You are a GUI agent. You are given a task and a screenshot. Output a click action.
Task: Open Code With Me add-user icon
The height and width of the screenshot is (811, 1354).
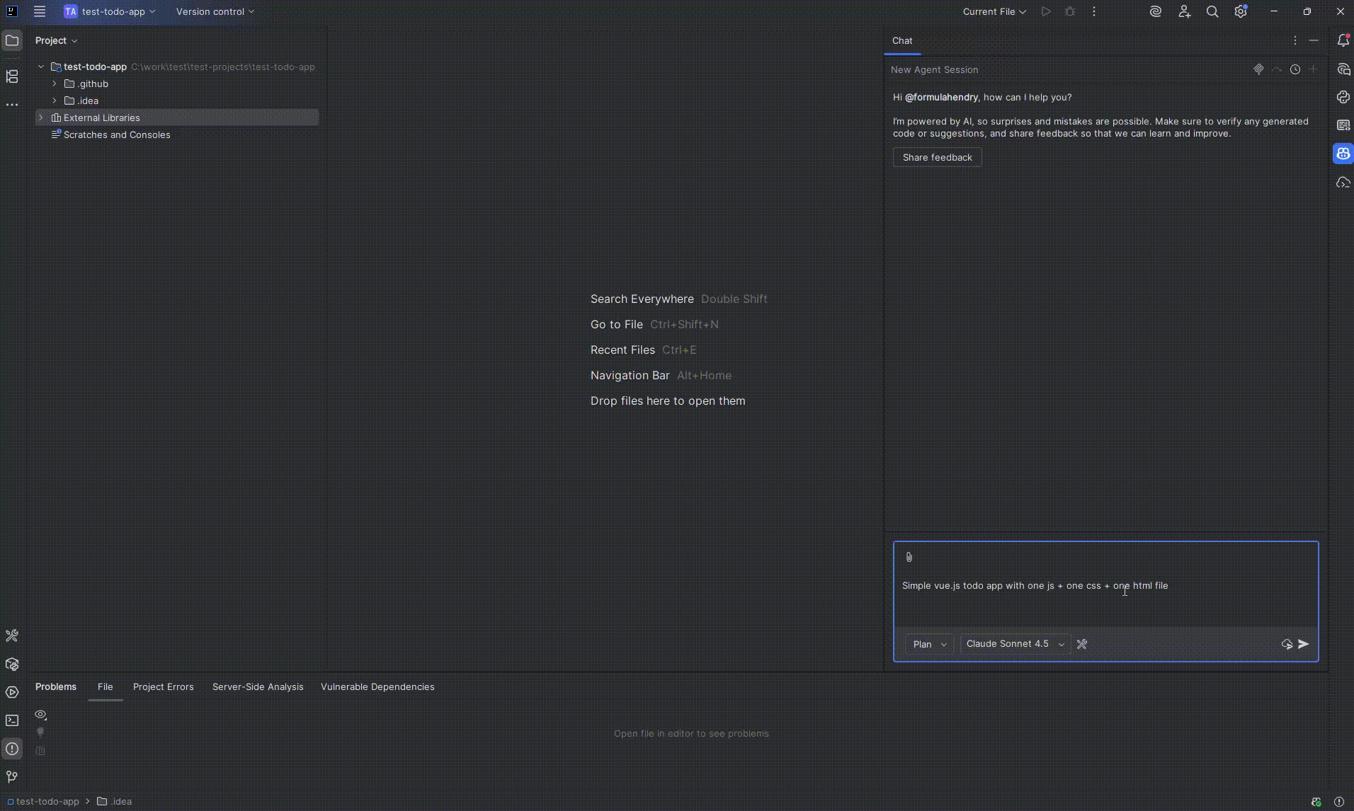pos(1184,11)
